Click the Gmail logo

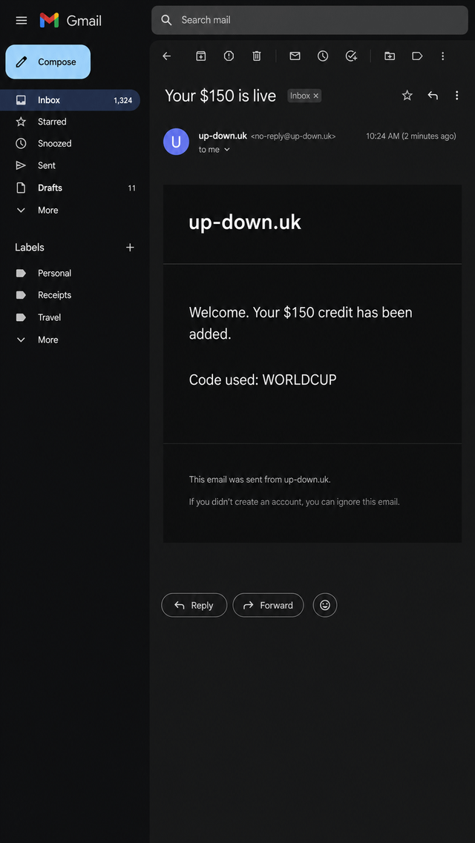pyautogui.click(x=71, y=21)
